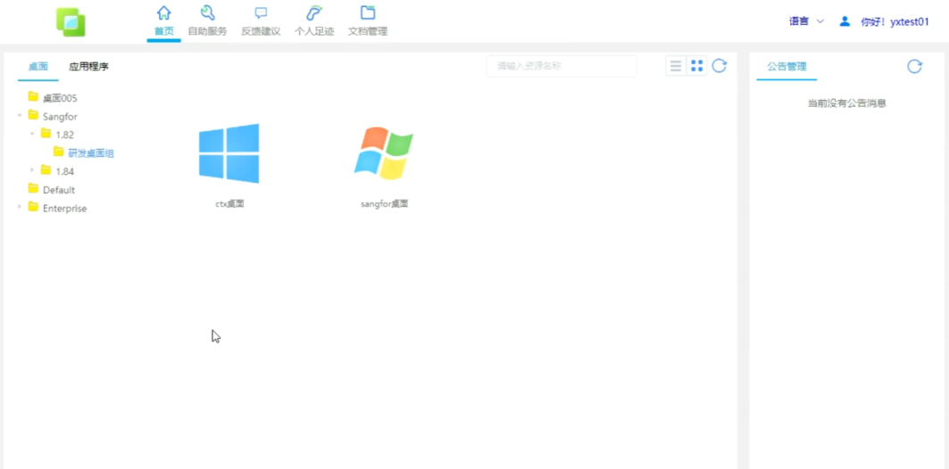Click the 反馈建议 menu label

click(261, 31)
